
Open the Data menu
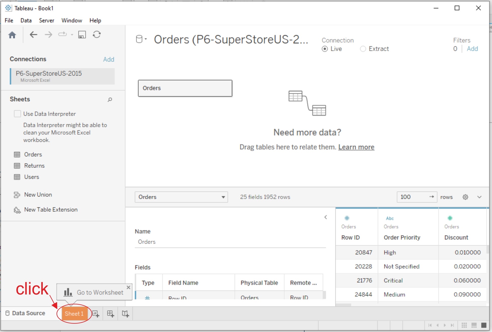26,20
